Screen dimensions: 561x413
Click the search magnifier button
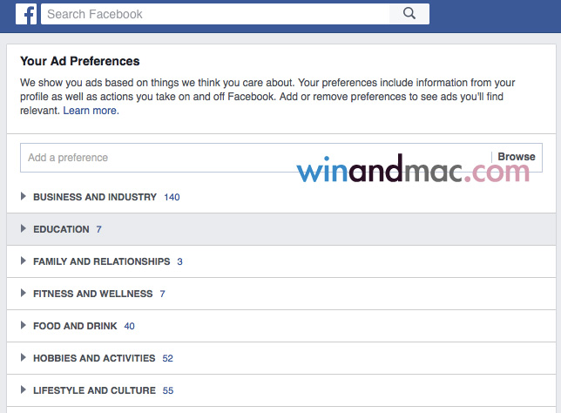coord(409,14)
